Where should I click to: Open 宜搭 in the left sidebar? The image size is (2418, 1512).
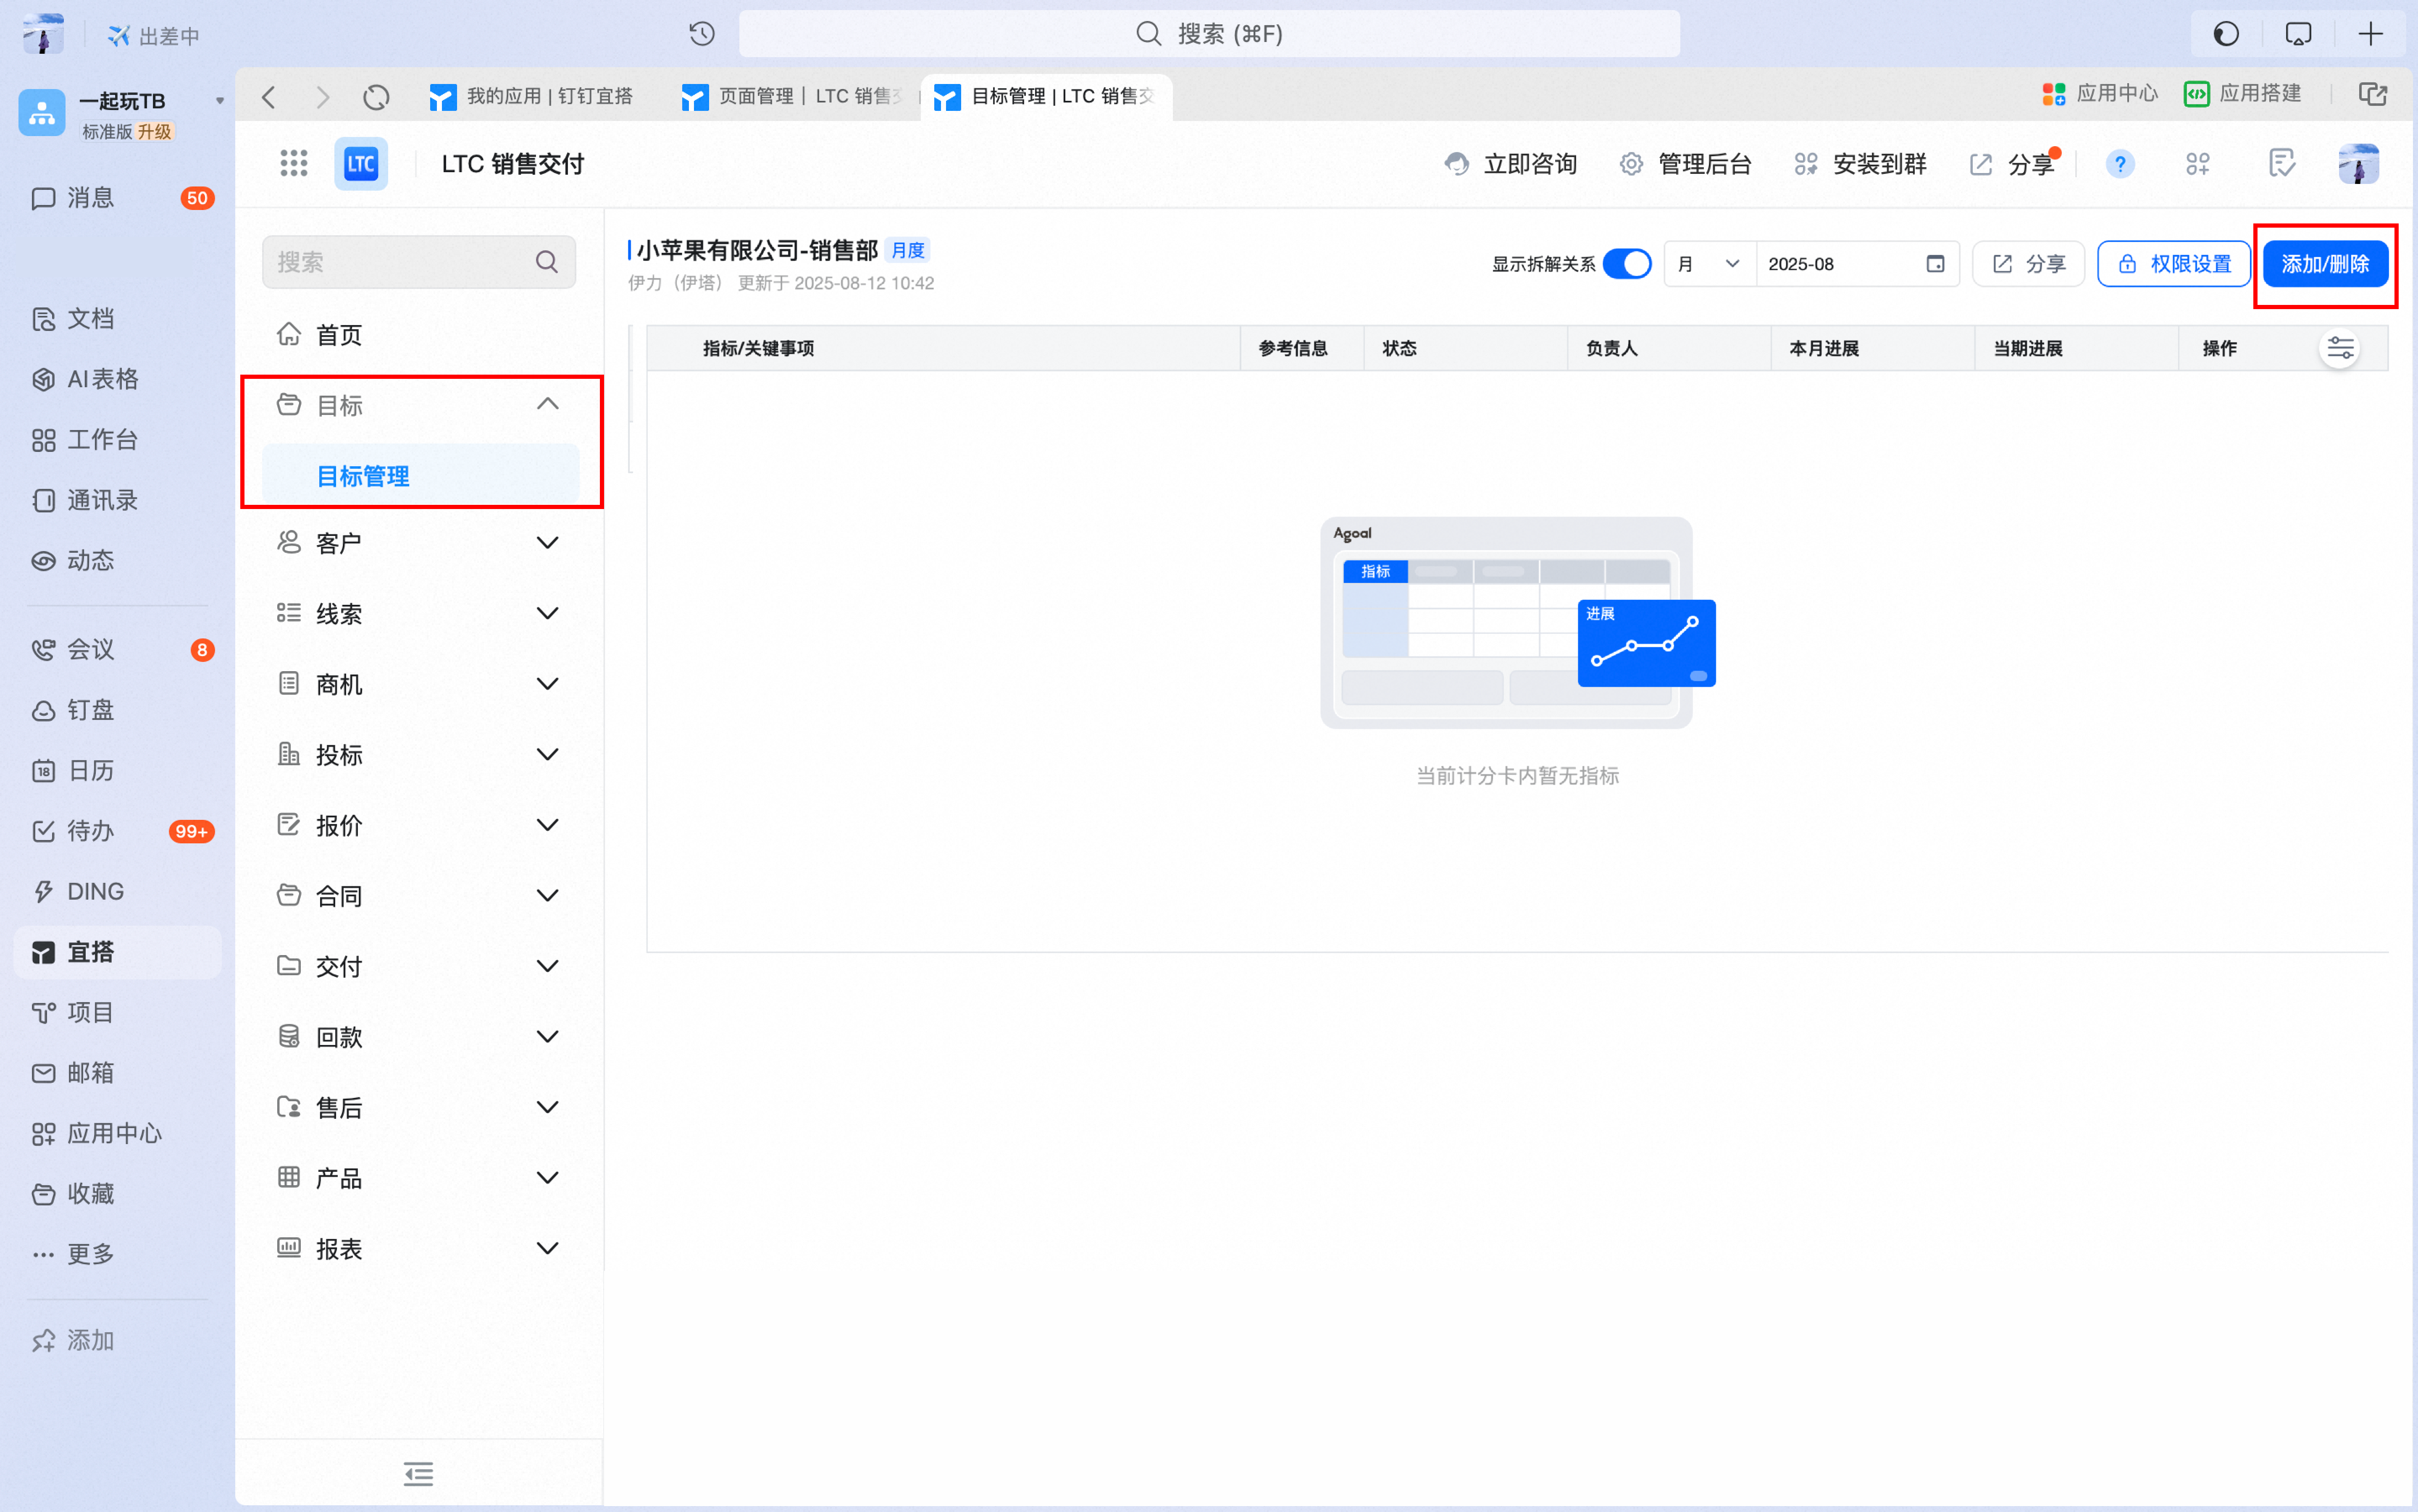[x=118, y=952]
